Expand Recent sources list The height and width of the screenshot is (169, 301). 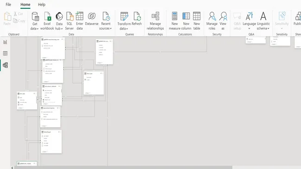106,21
